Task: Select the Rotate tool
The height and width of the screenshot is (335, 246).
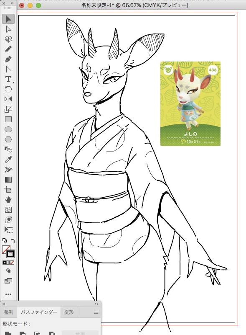Action: [x=8, y=89]
